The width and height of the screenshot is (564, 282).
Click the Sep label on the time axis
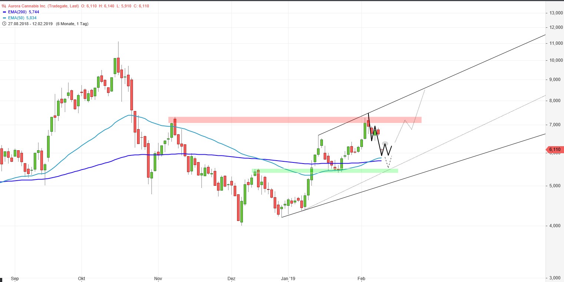coord(15,278)
